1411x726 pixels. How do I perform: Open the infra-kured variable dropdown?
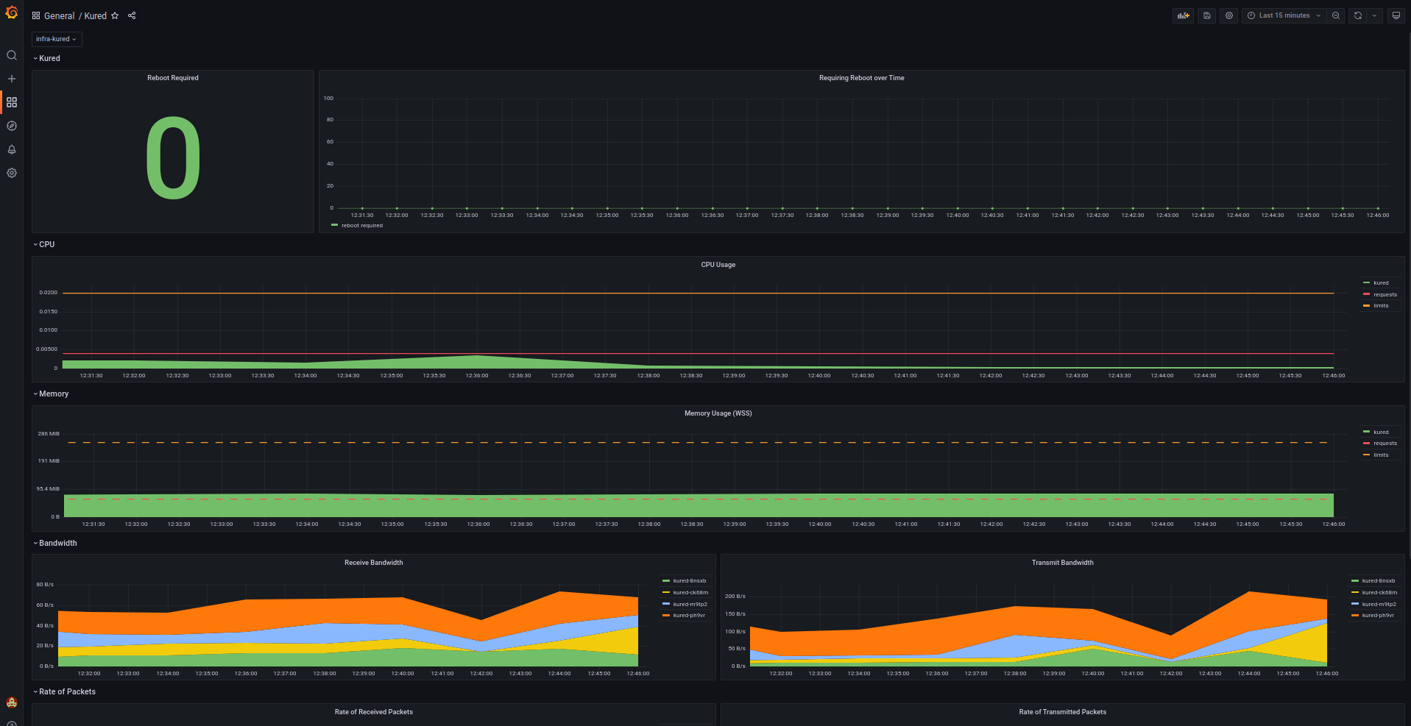[56, 39]
